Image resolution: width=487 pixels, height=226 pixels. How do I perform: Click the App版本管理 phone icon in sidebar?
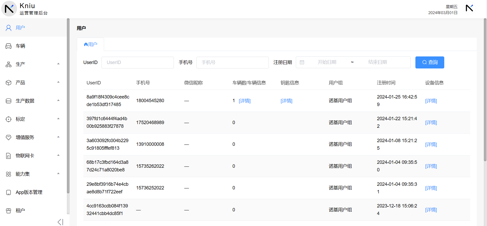pos(9,192)
